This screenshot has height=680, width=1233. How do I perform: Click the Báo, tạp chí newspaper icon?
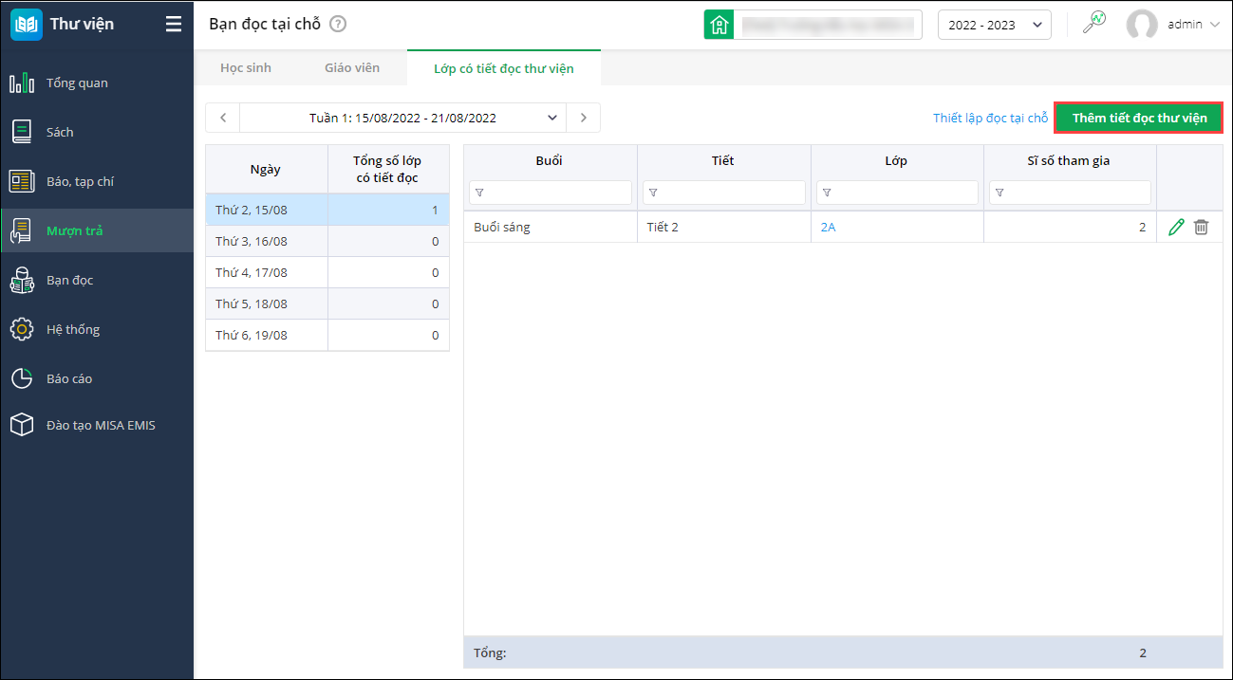coord(22,181)
